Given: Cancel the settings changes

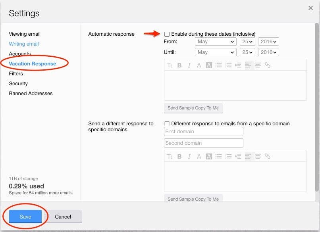Looking at the screenshot, I should [x=63, y=217].
